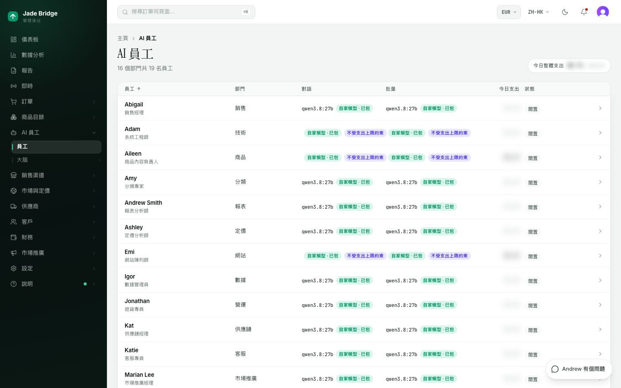Click the 財務 wallet icon

(x=13, y=237)
